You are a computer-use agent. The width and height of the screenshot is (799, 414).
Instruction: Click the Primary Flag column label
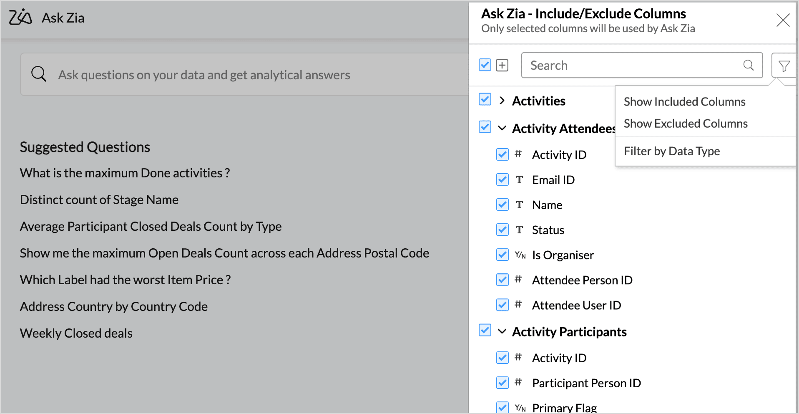point(564,408)
